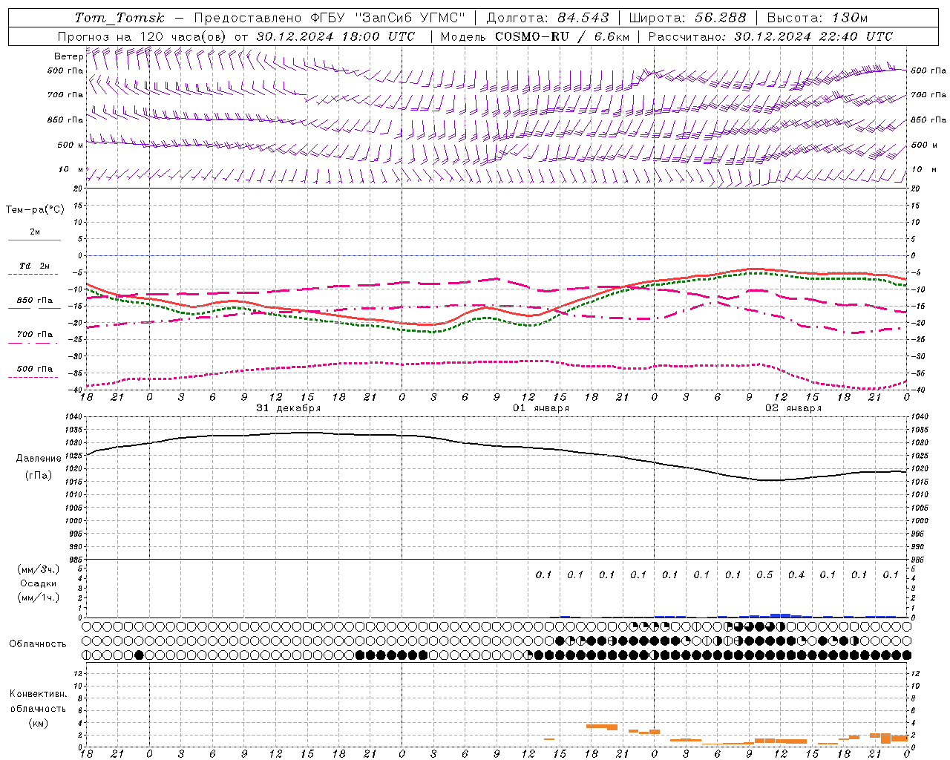Click the 0.5 precipitation value
Viewport: 950px width, 760px height.
point(764,574)
